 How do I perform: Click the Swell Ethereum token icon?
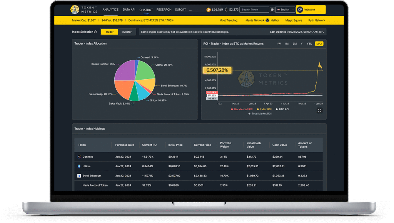pyautogui.click(x=79, y=176)
